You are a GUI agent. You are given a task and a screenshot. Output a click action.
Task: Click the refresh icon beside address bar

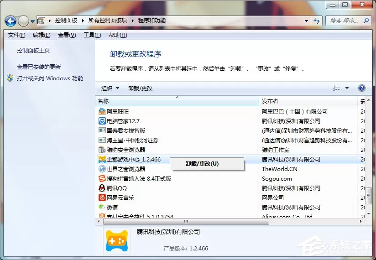coord(317,21)
